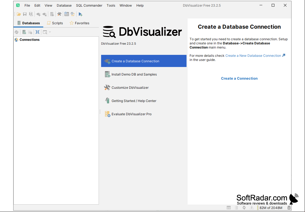Select Evaluate DbVisualizer Pro item

point(144,114)
